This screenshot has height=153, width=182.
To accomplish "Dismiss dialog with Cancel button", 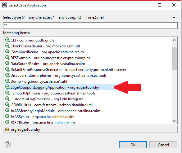I will (163, 145).
